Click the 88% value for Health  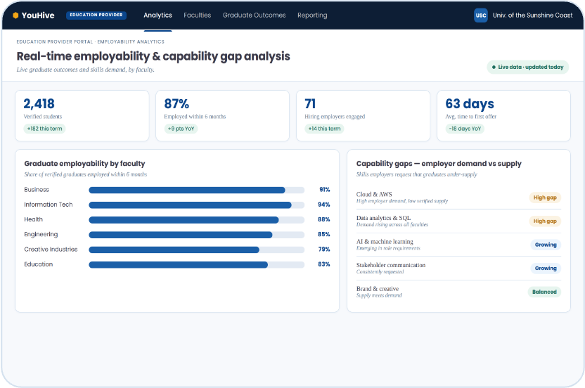tap(324, 219)
